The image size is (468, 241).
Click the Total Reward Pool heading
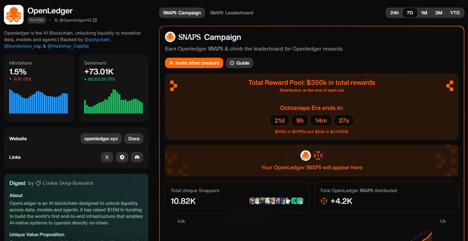[312, 82]
